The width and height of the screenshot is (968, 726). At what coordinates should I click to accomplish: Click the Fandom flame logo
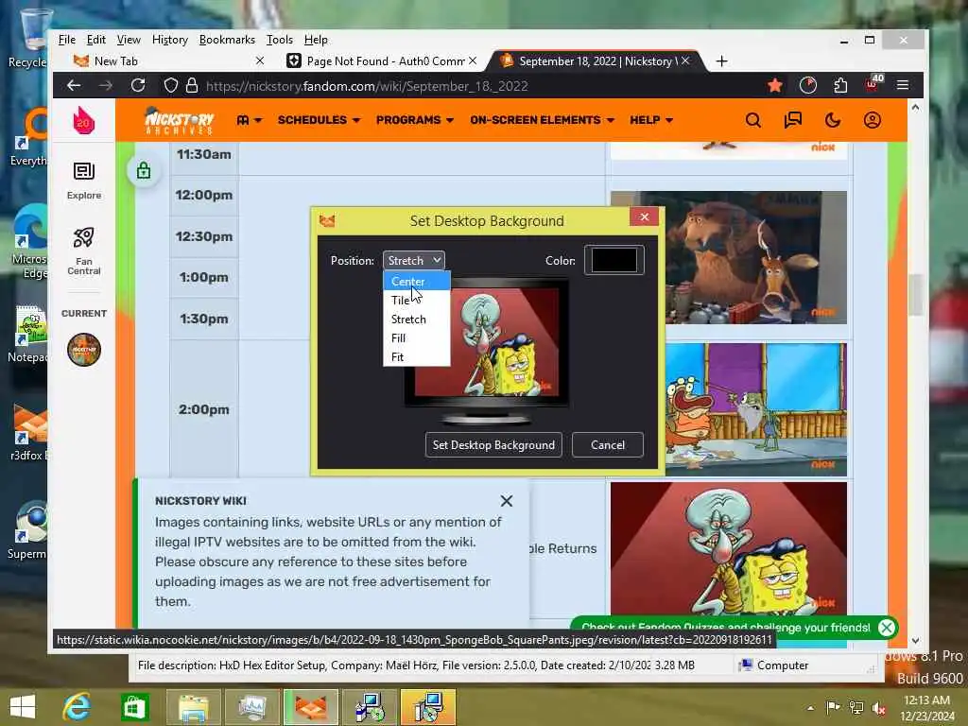pos(83,120)
